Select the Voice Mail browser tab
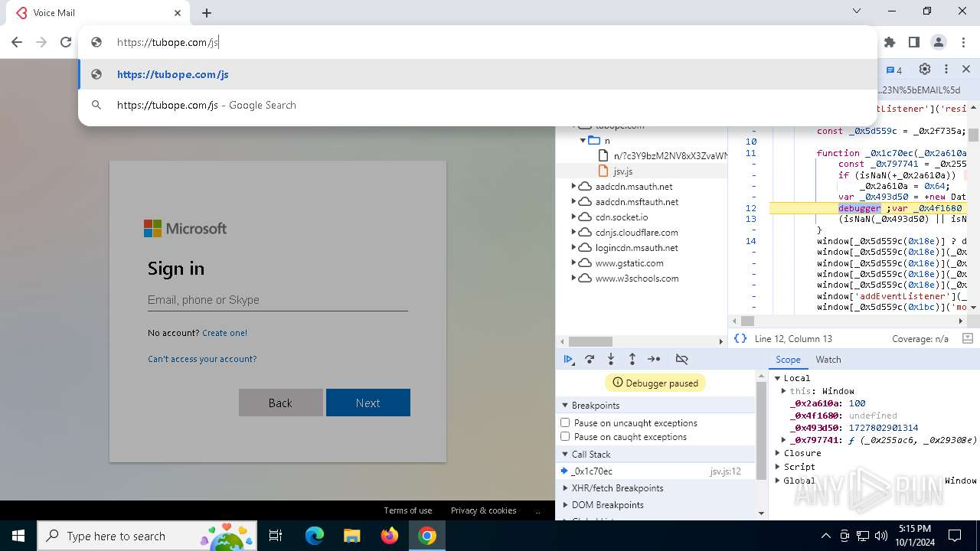Image resolution: width=980 pixels, height=551 pixels. click(98, 13)
